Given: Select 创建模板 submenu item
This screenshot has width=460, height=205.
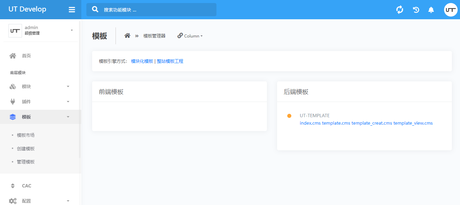Looking at the screenshot, I should click(26, 149).
